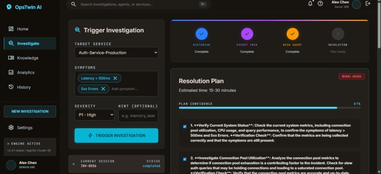The width and height of the screenshot is (381, 174).
Task: Click the Knowledge book icon
Action: [11, 58]
